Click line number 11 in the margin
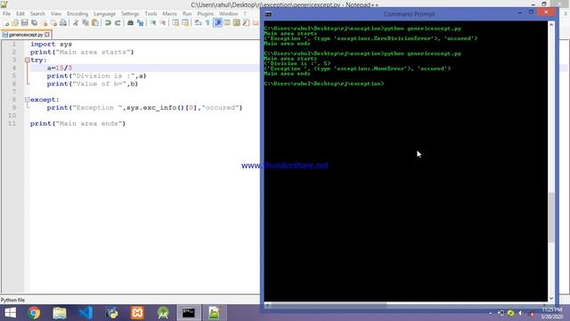The image size is (570, 321). [12, 124]
